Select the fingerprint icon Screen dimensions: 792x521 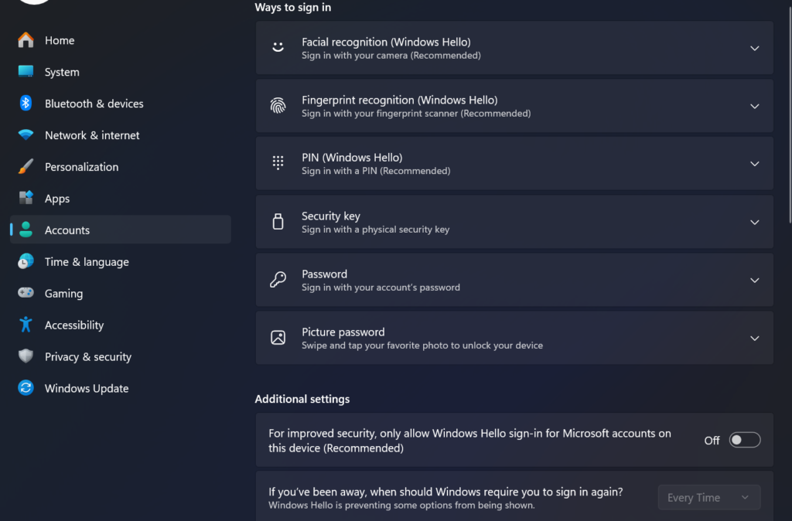pos(278,105)
